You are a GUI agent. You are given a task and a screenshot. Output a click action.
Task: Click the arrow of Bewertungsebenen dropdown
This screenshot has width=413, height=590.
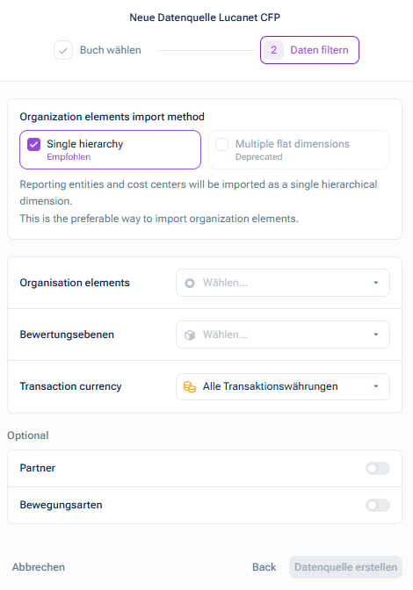point(376,335)
